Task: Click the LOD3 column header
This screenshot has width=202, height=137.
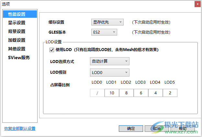Action: pyautogui.click(x=140, y=82)
